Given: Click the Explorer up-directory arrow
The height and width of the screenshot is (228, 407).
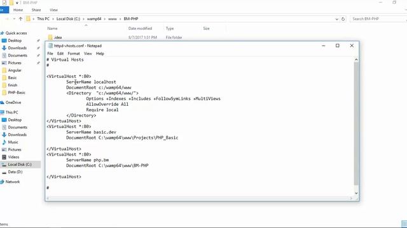Looking at the screenshot, I should (x=20, y=19).
